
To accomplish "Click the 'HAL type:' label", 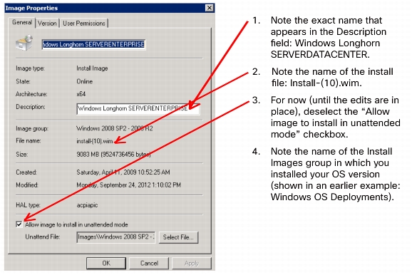I will [x=28, y=205].
